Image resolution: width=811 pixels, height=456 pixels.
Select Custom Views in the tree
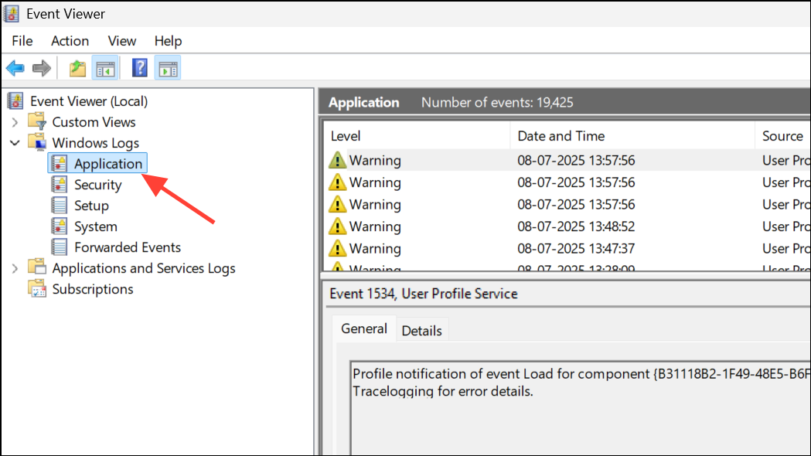[94, 122]
